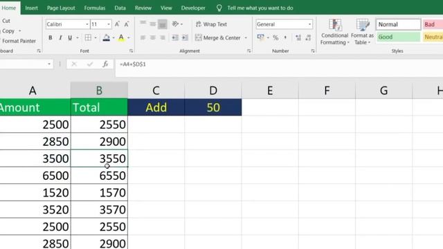This screenshot has width=443, height=249.
Task: Open the Borders dropdown arrow
Action: tap(96, 37)
